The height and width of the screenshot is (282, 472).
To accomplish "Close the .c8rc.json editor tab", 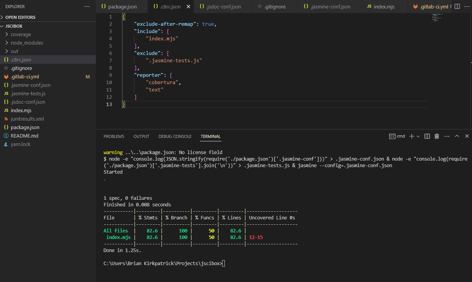I will pos(188,7).
